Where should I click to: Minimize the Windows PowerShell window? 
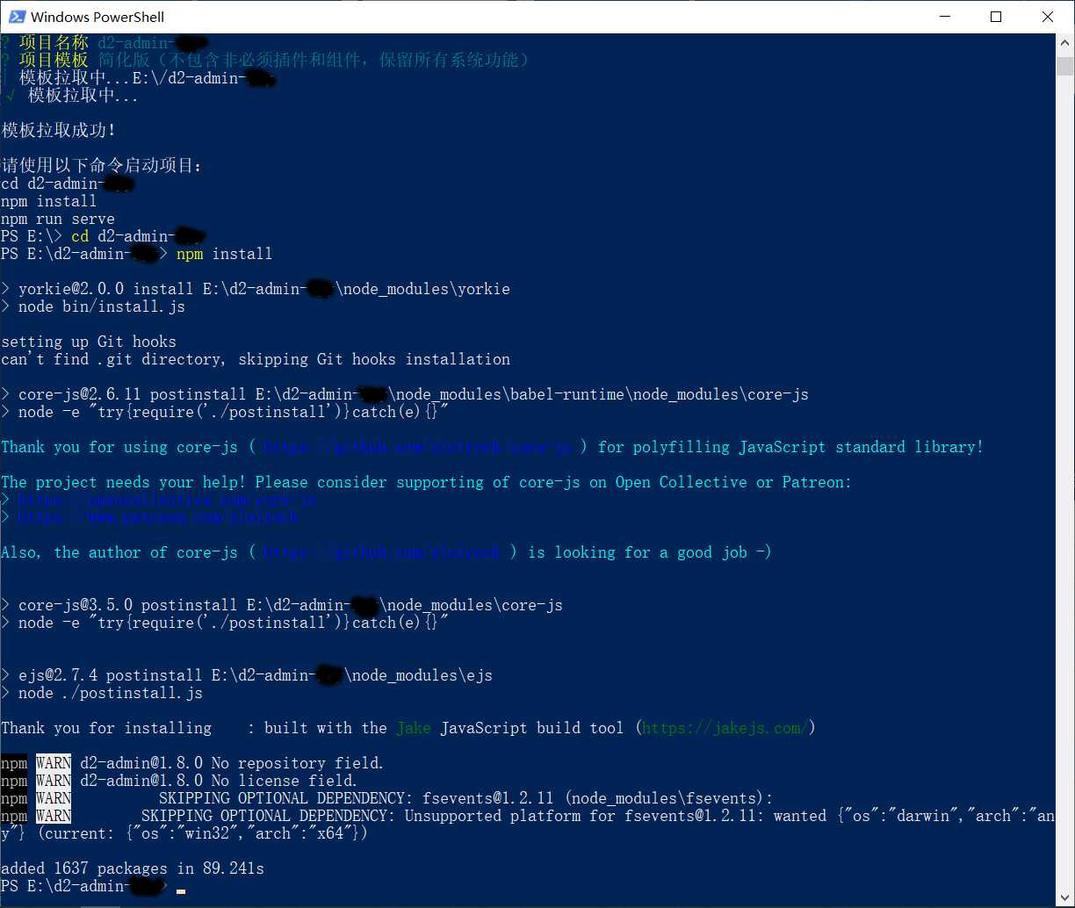[944, 17]
